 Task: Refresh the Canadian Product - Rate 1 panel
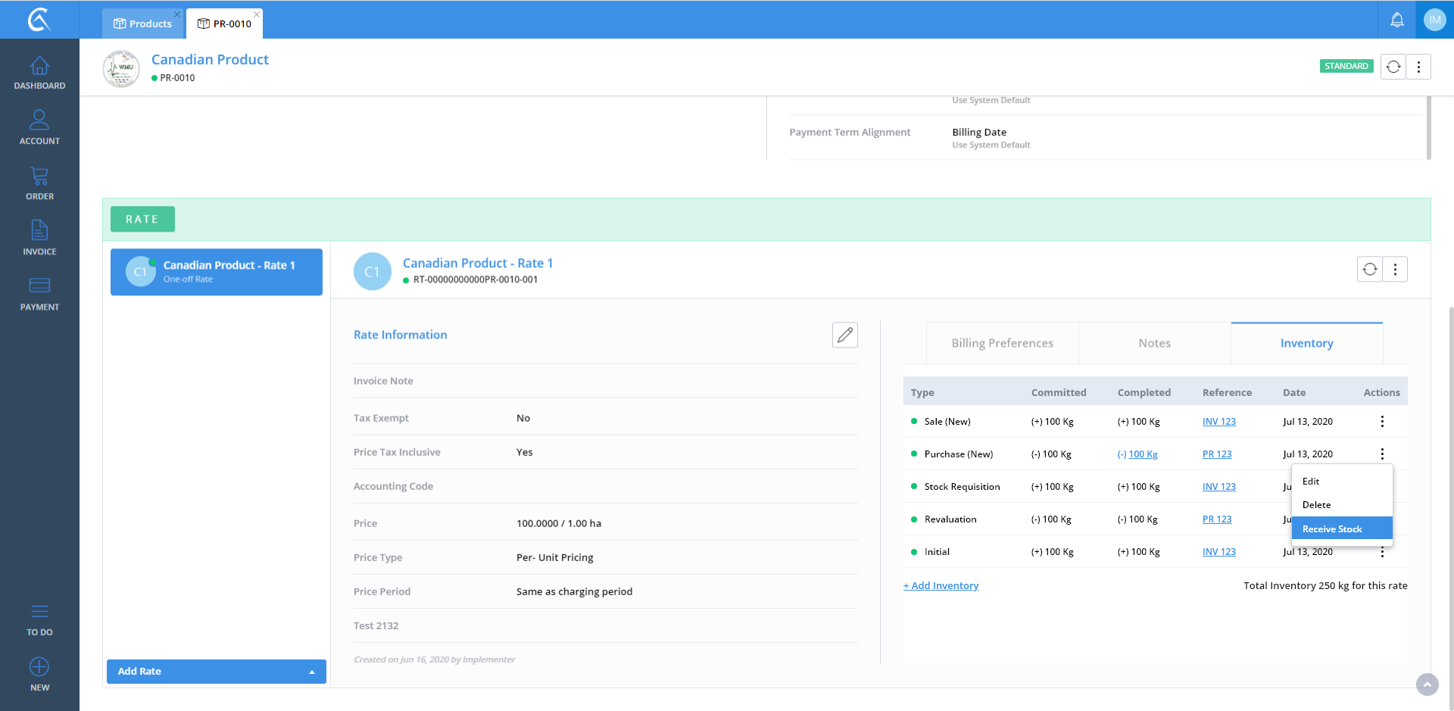[x=1369, y=270]
